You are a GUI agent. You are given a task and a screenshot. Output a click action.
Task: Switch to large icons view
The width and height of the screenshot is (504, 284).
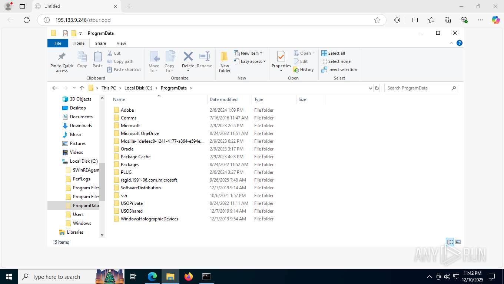pos(458,242)
